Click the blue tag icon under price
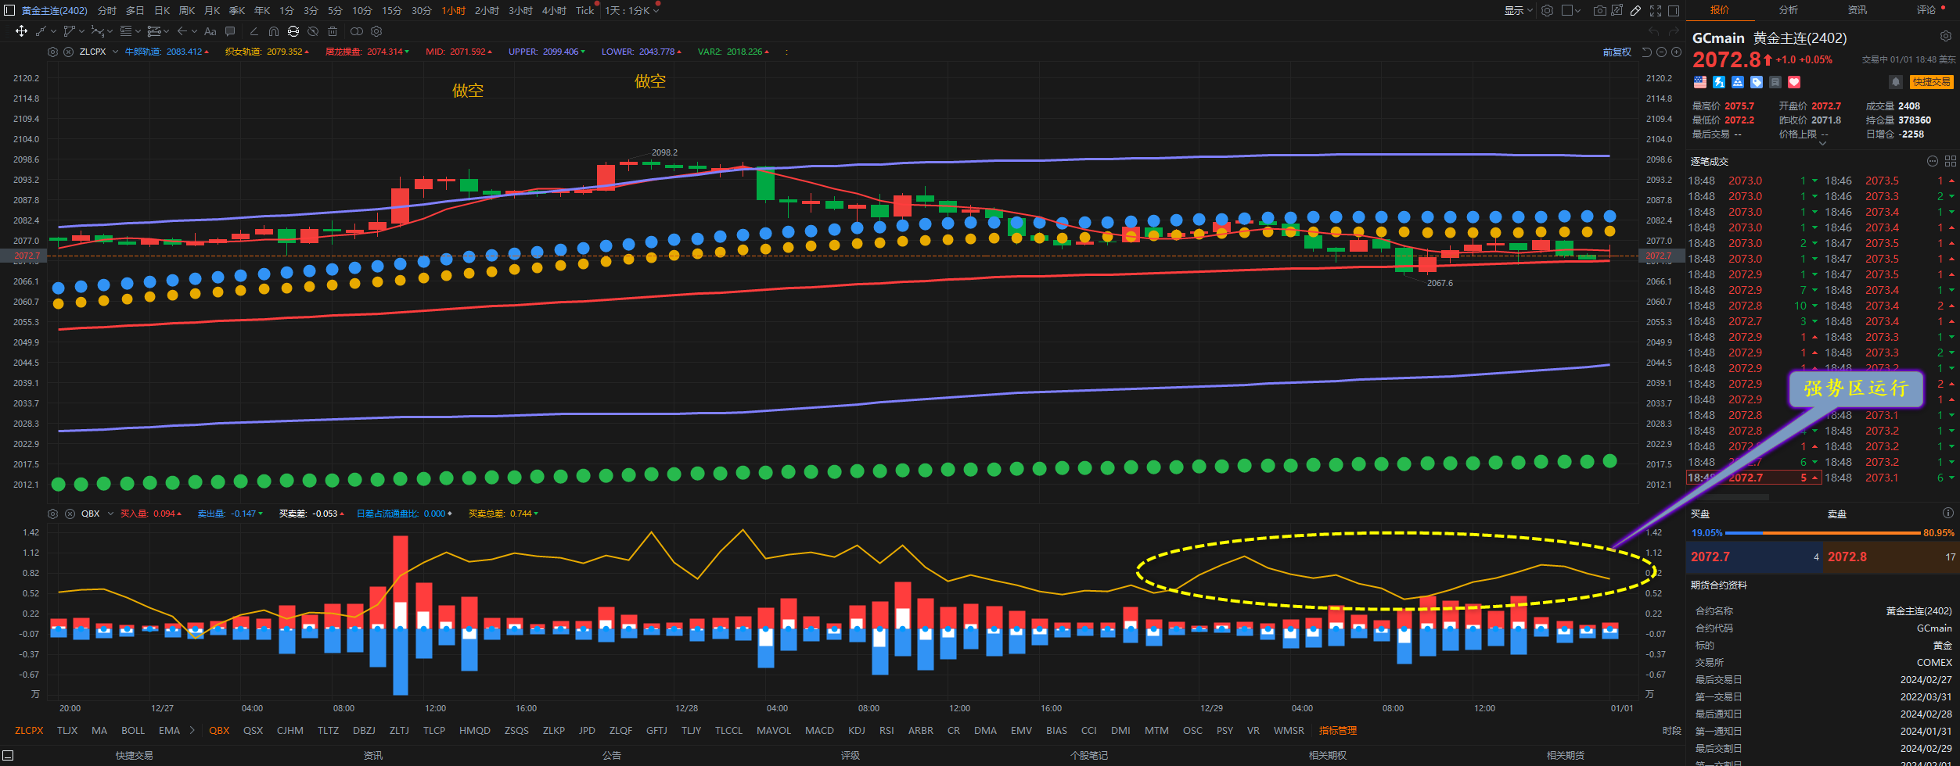1960x766 pixels. [x=1757, y=82]
